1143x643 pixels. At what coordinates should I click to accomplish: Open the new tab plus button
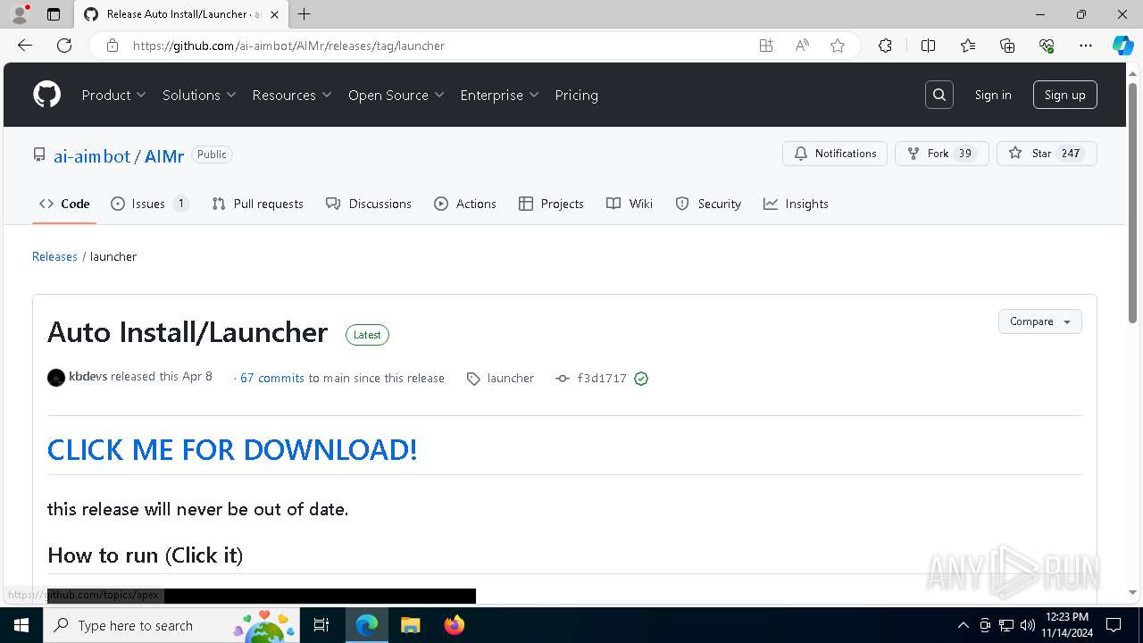tap(305, 14)
